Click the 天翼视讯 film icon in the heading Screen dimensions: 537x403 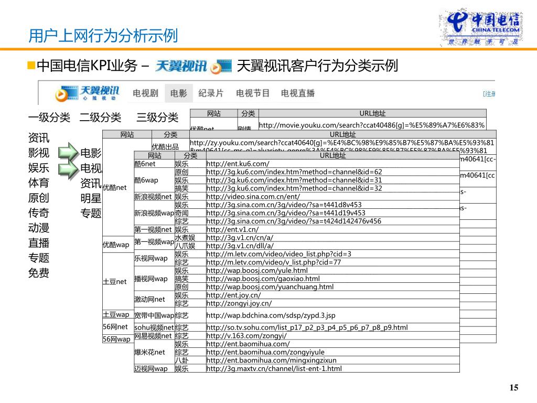click(x=221, y=66)
